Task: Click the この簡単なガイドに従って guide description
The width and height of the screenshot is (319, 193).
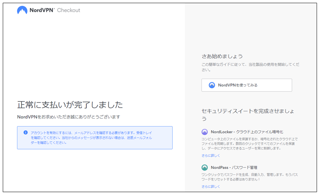Action: 250,67
